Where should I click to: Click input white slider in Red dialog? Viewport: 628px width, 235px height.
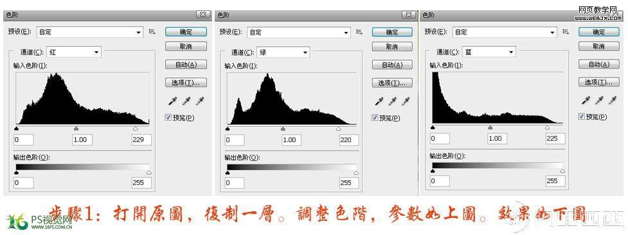click(x=136, y=129)
